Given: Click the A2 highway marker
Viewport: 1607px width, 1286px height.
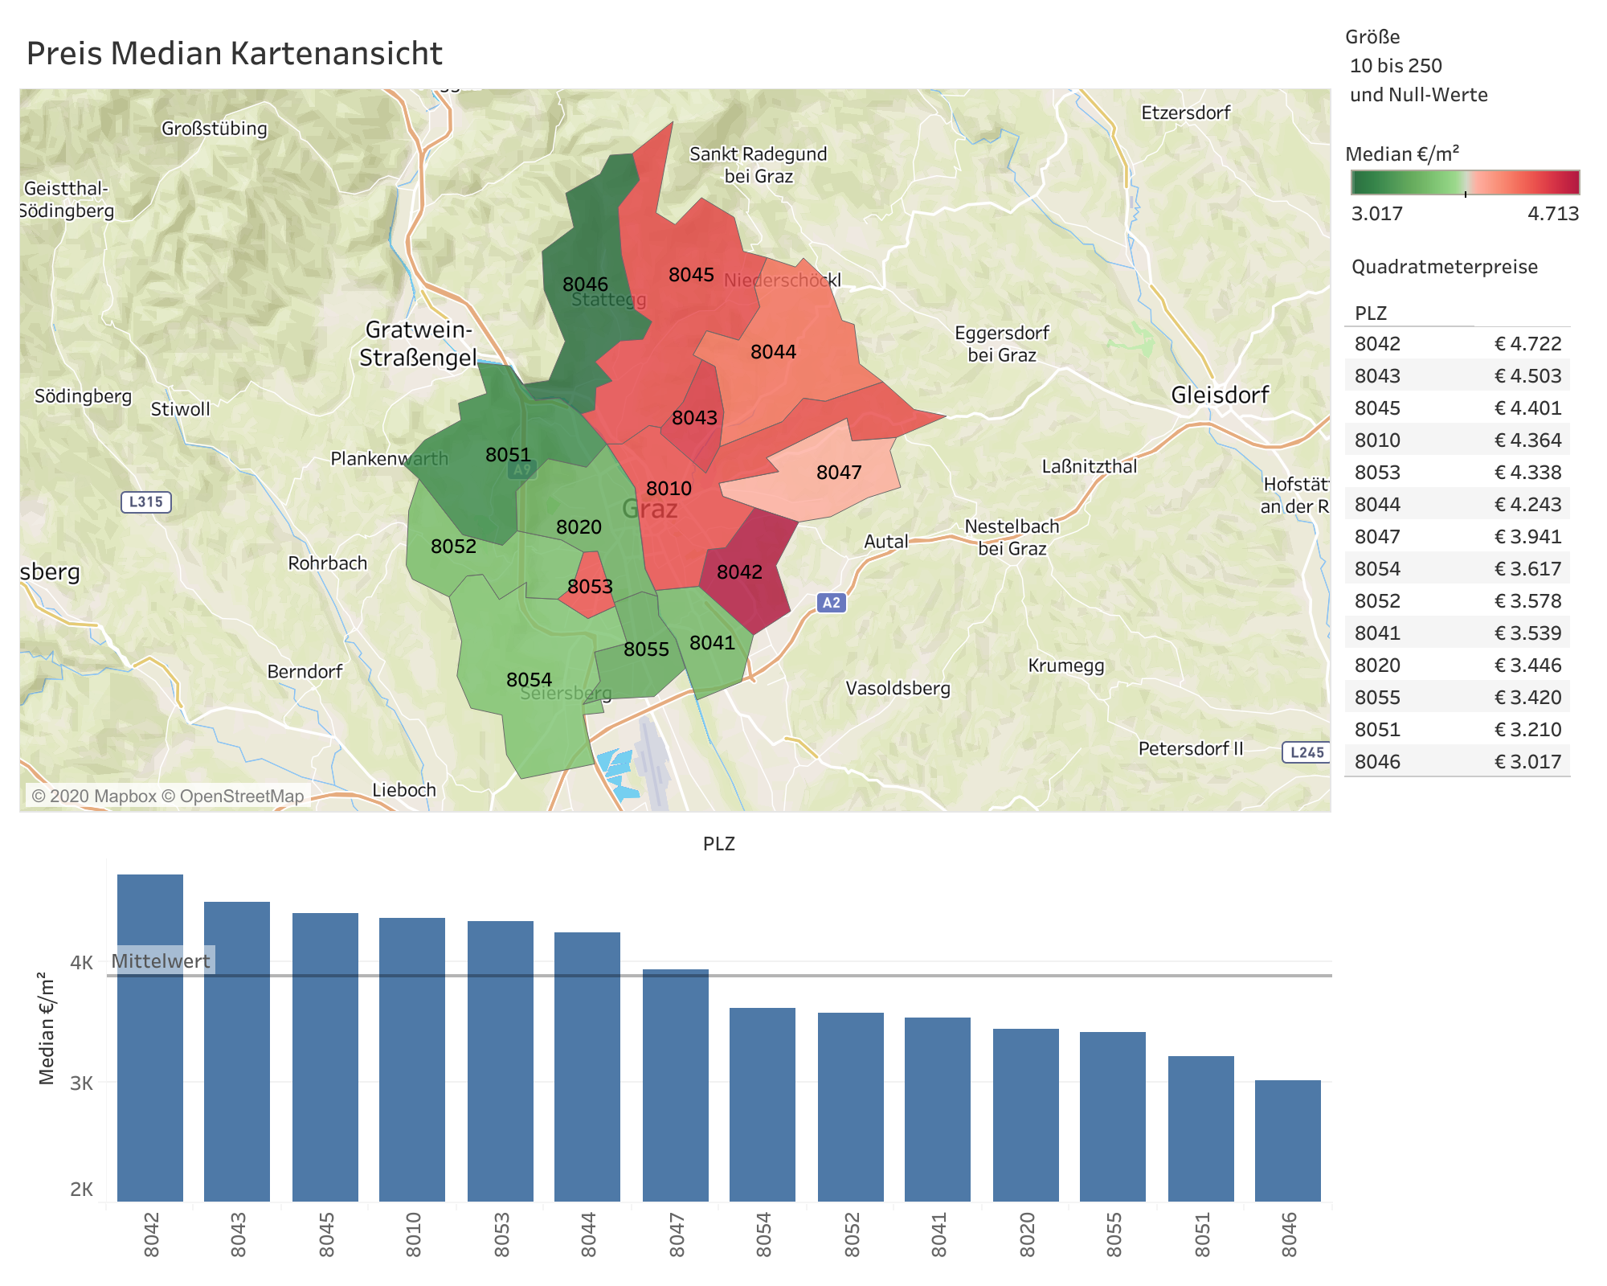Looking at the screenshot, I should click(x=832, y=602).
